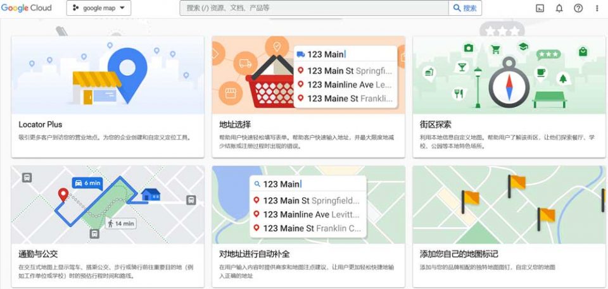Open the notifications bell icon
Viewport: 608px width, 289px height.
pos(559,8)
